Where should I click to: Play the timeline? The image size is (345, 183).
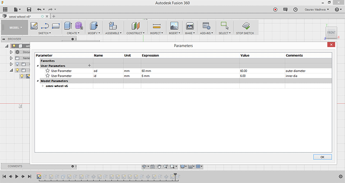pos(17,177)
